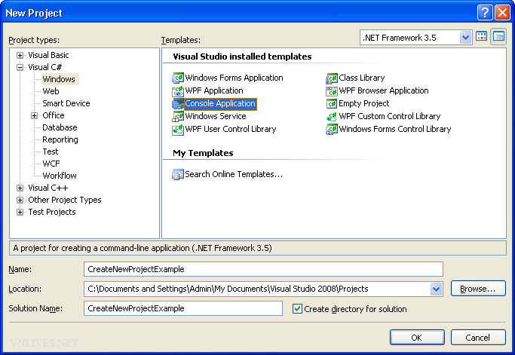This screenshot has height=355, width=515.
Task: Click the OK button
Action: click(x=417, y=337)
